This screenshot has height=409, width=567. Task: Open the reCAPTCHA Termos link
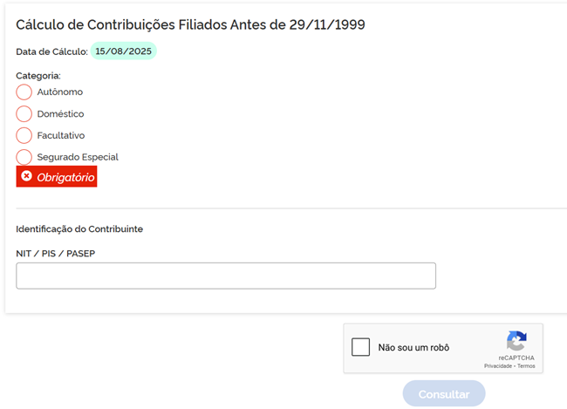526,366
